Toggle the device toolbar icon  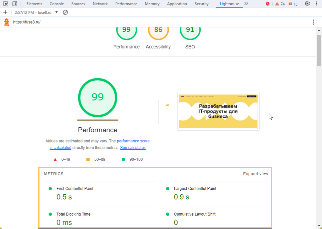[x=15, y=4]
